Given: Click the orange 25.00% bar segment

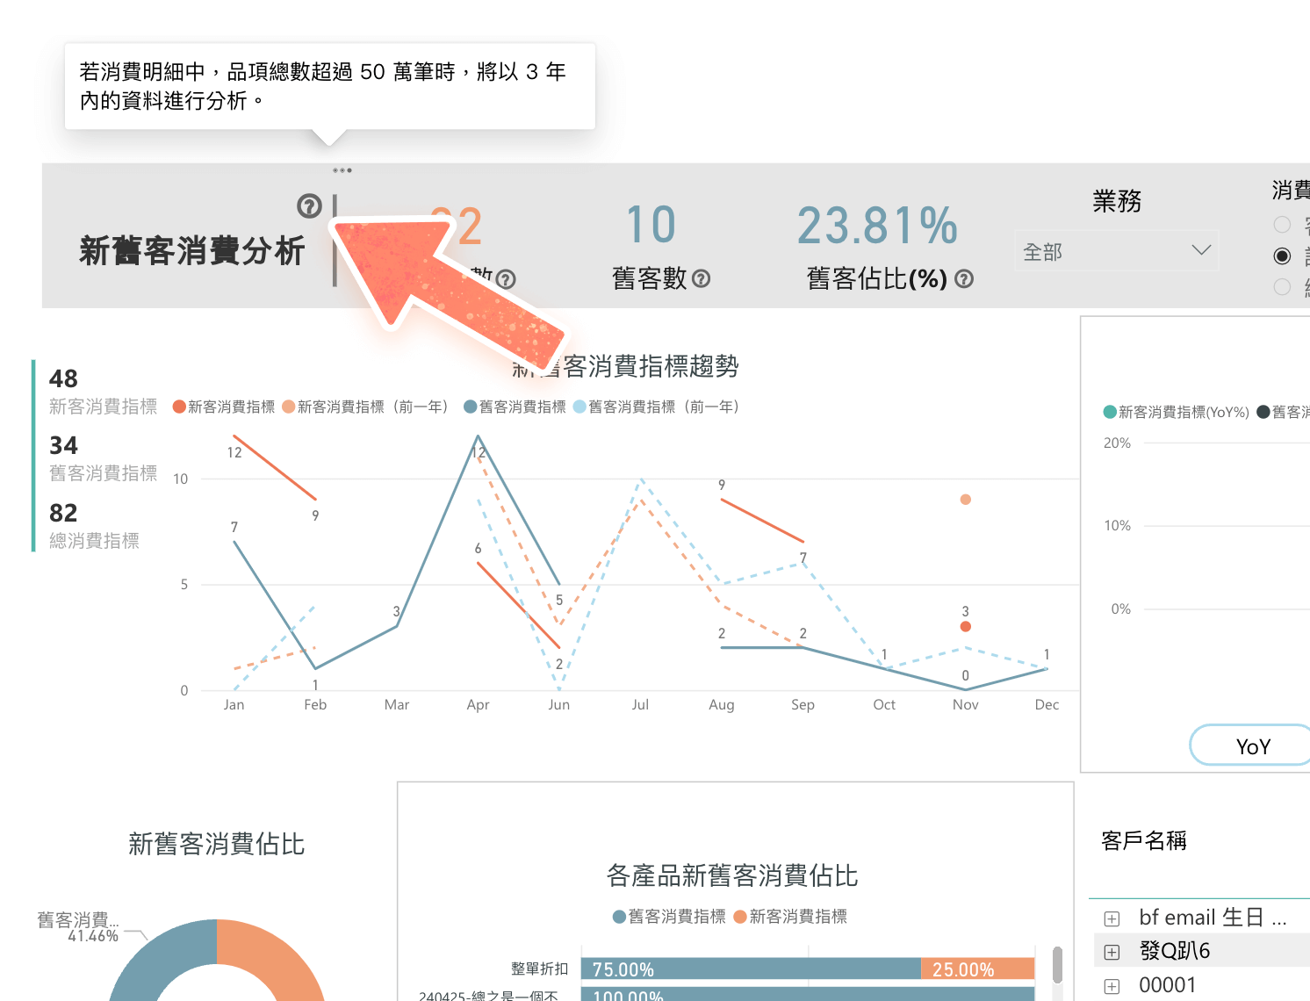Looking at the screenshot, I should pyautogui.click(x=977, y=969).
